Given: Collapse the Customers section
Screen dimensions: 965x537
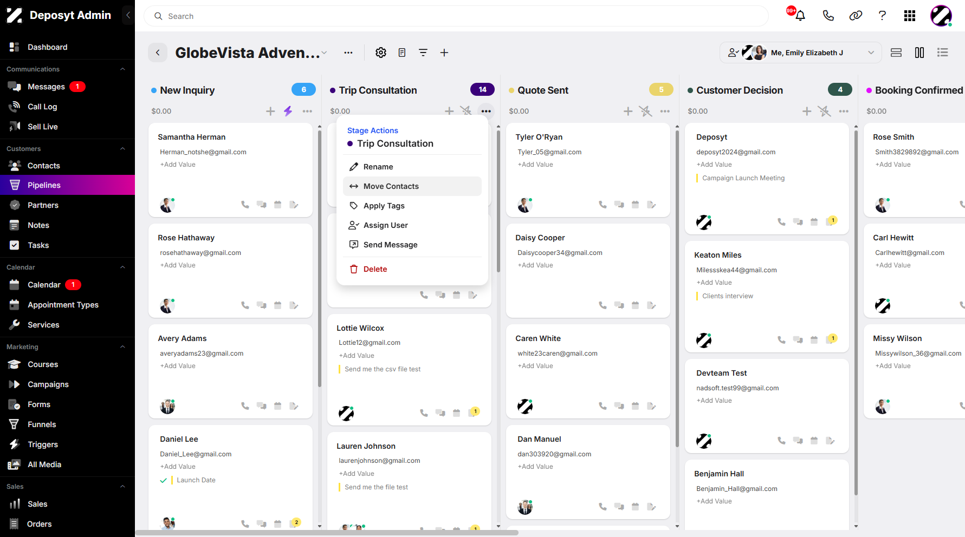Looking at the screenshot, I should coord(122,149).
